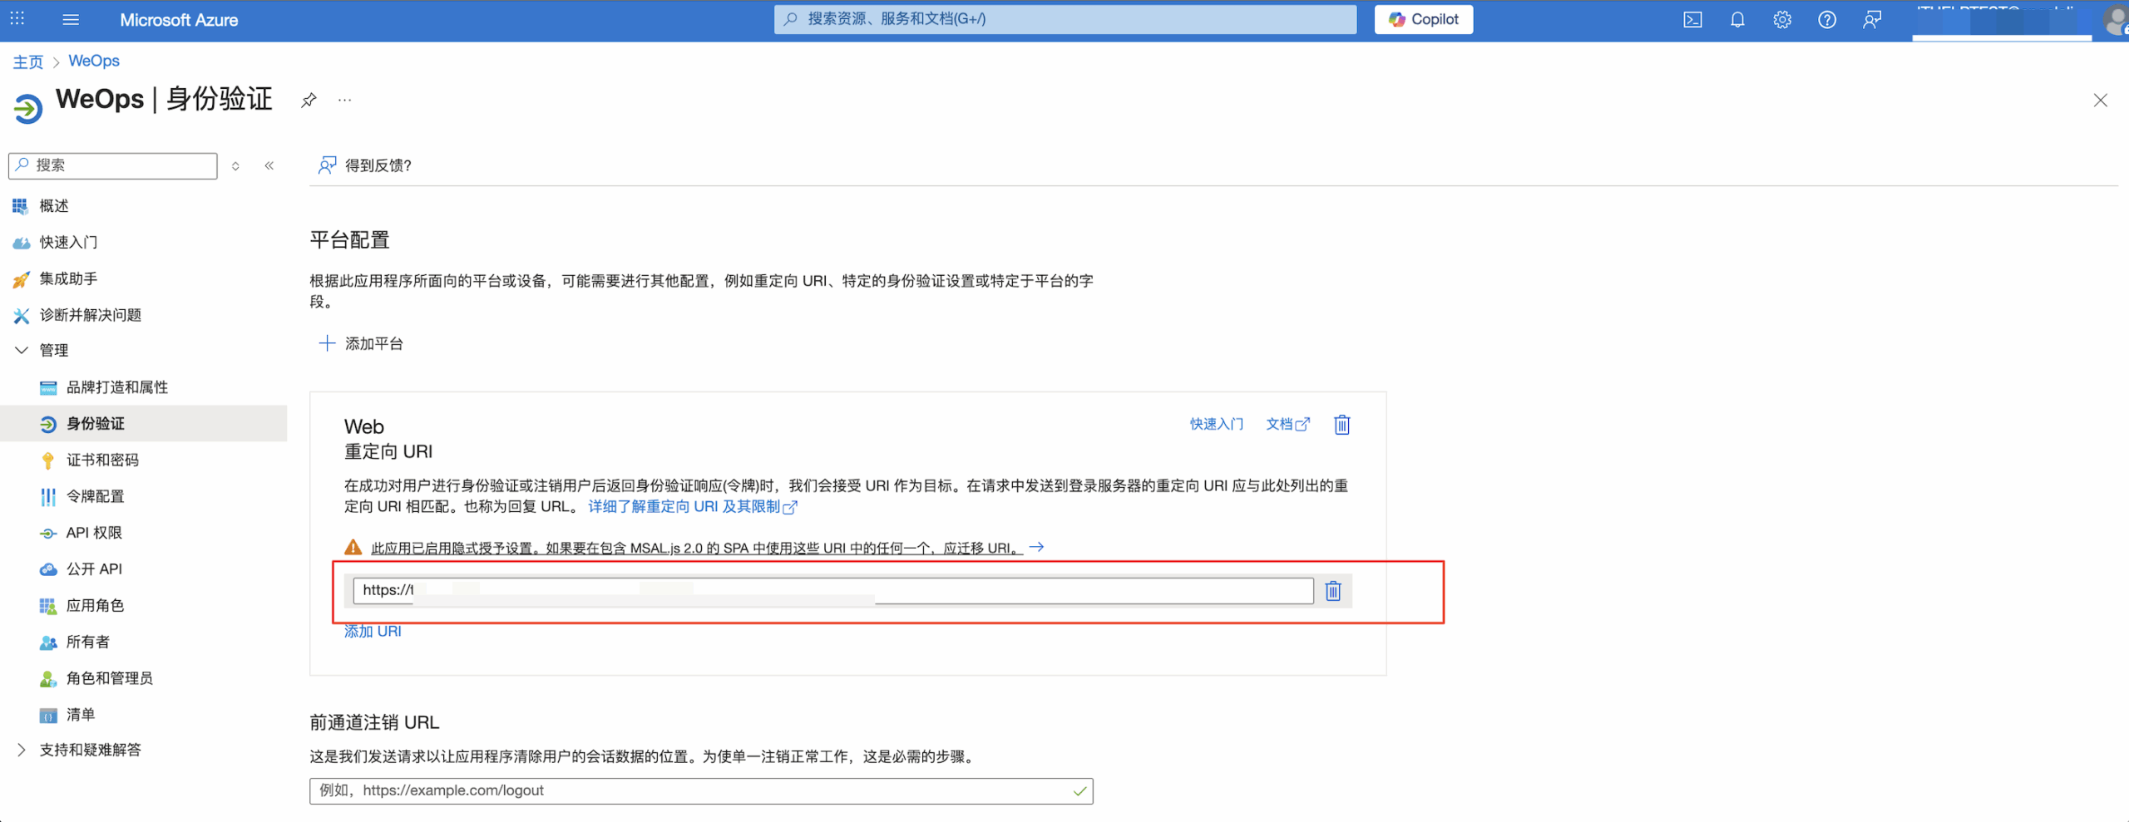The width and height of the screenshot is (2129, 822).
Task: Open the account avatar menu
Action: [2117, 21]
